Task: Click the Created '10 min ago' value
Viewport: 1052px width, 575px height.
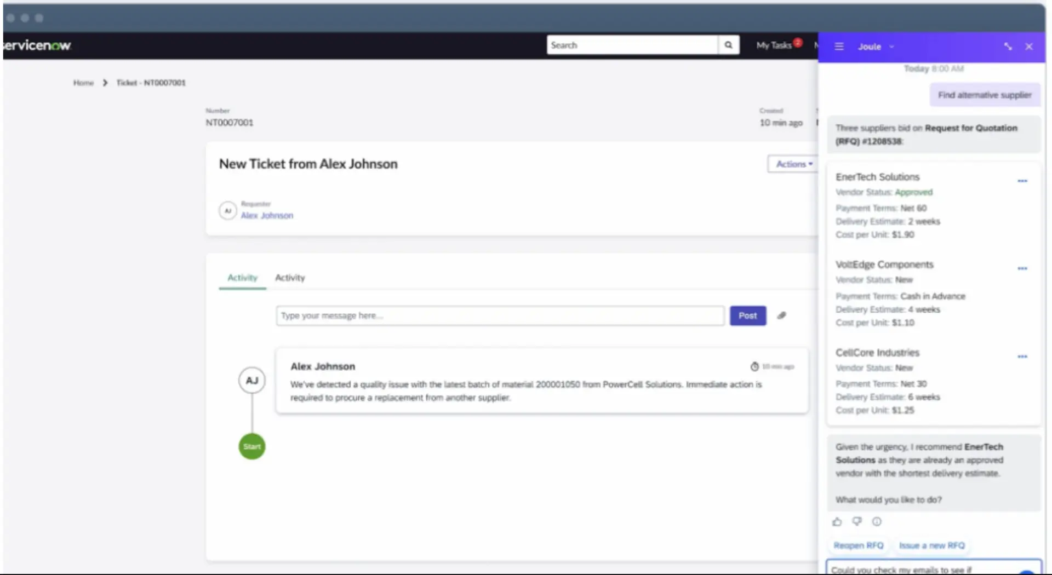Action: [x=781, y=123]
